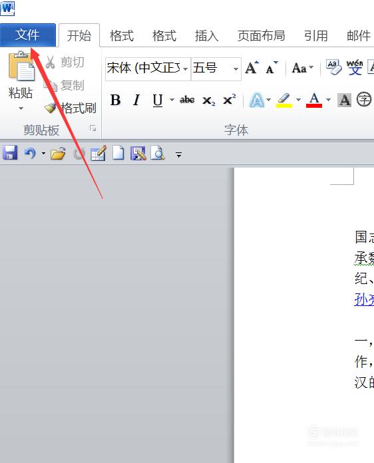The height and width of the screenshot is (463, 374).
Task: Click the document line beginning 纪、
Action: click(x=364, y=279)
